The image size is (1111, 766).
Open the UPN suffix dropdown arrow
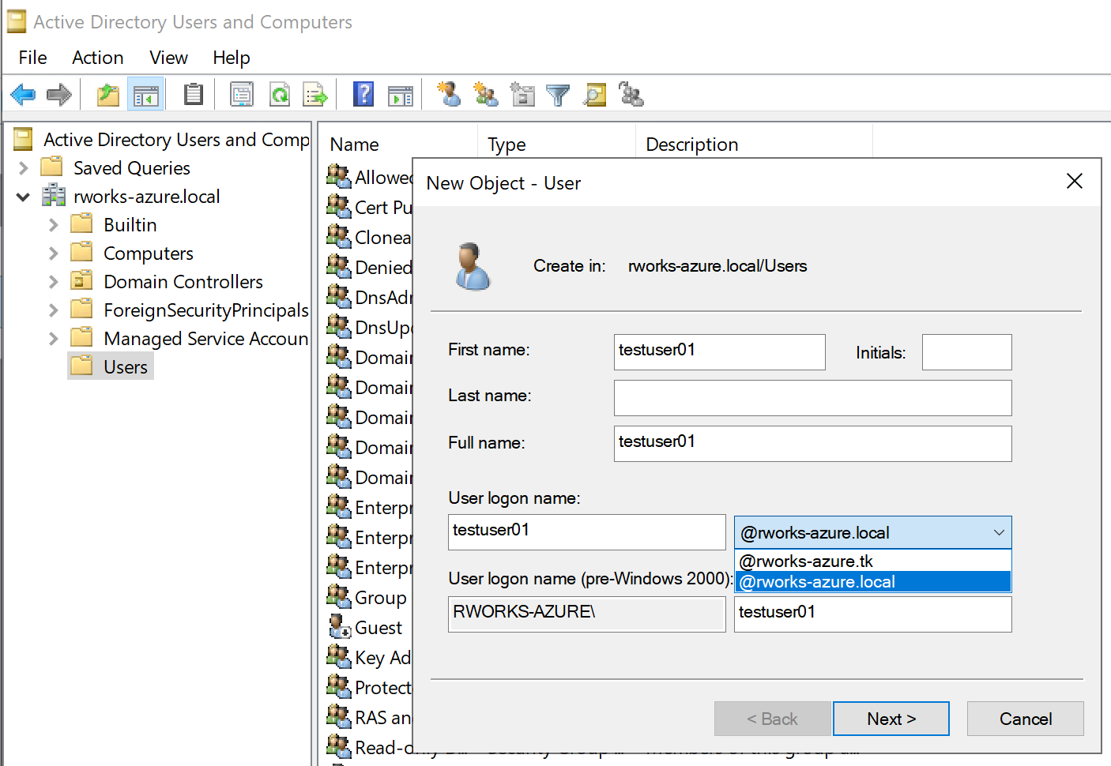click(999, 532)
